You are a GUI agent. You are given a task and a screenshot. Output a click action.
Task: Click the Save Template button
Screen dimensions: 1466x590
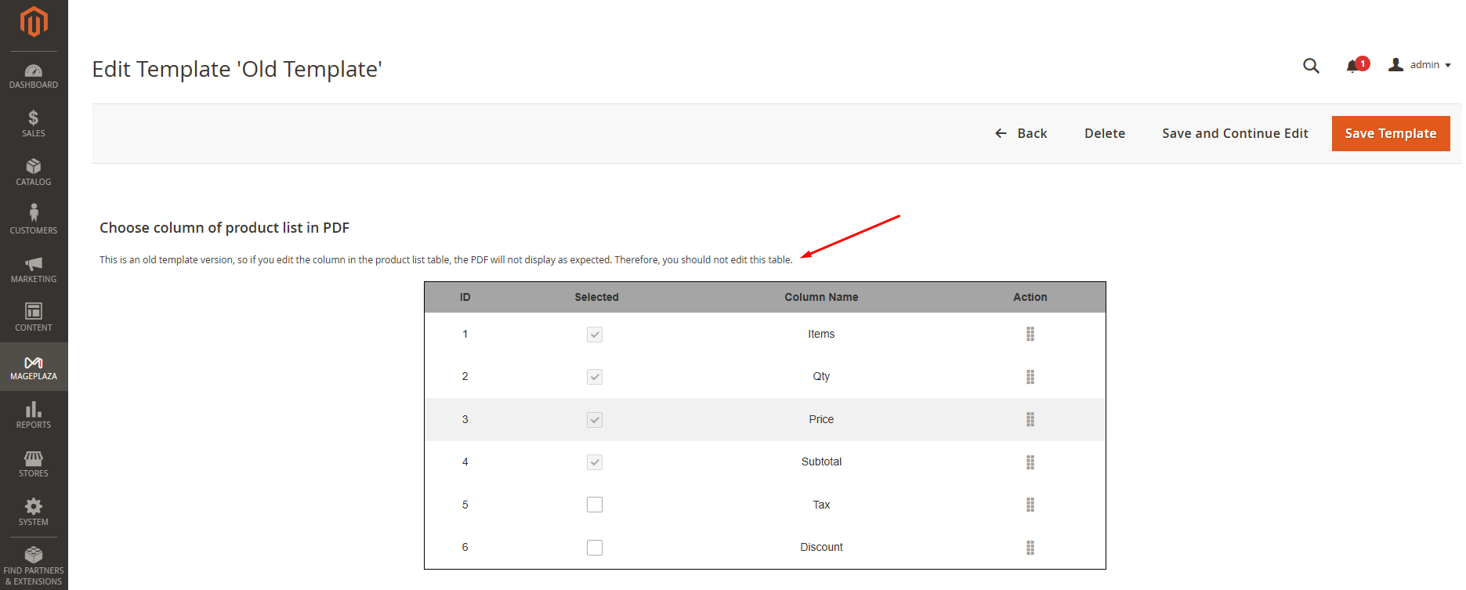(x=1390, y=133)
